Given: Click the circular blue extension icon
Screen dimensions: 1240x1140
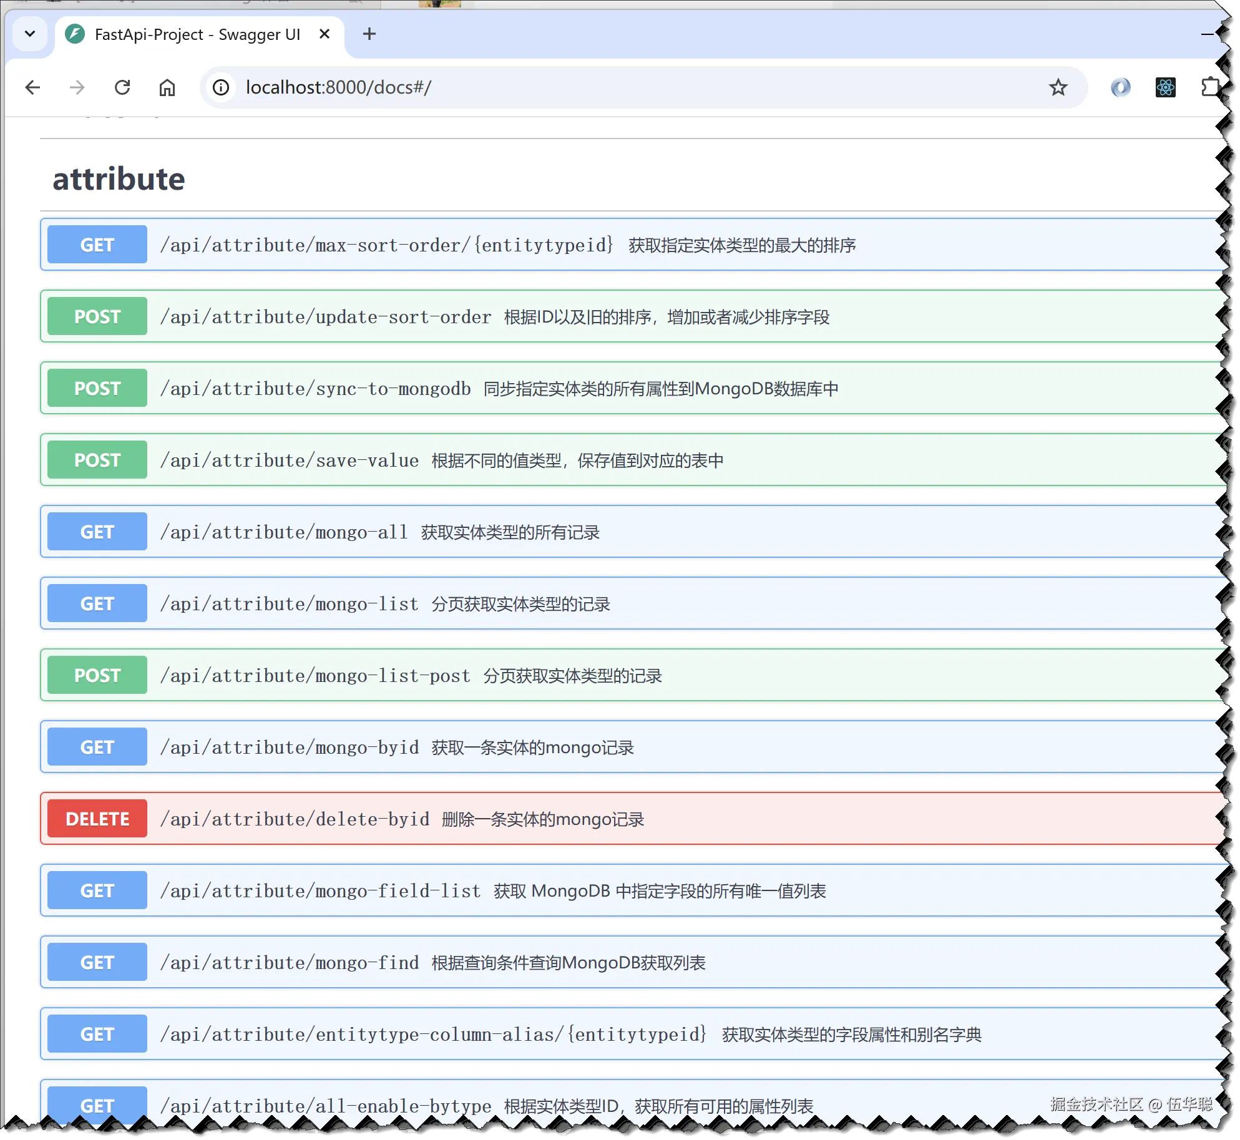Looking at the screenshot, I should click(1120, 87).
